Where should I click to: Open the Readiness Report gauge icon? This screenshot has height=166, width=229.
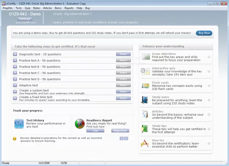[80, 124]
